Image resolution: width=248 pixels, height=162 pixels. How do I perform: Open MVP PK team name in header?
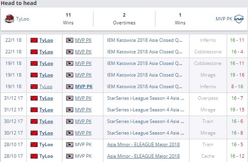(224, 19)
